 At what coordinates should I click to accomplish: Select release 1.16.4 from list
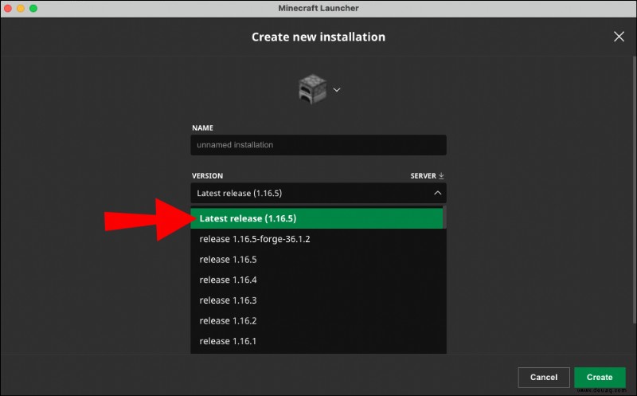click(x=316, y=280)
